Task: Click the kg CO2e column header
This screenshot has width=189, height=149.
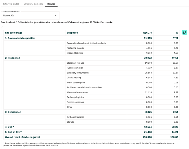Action: [147, 33]
